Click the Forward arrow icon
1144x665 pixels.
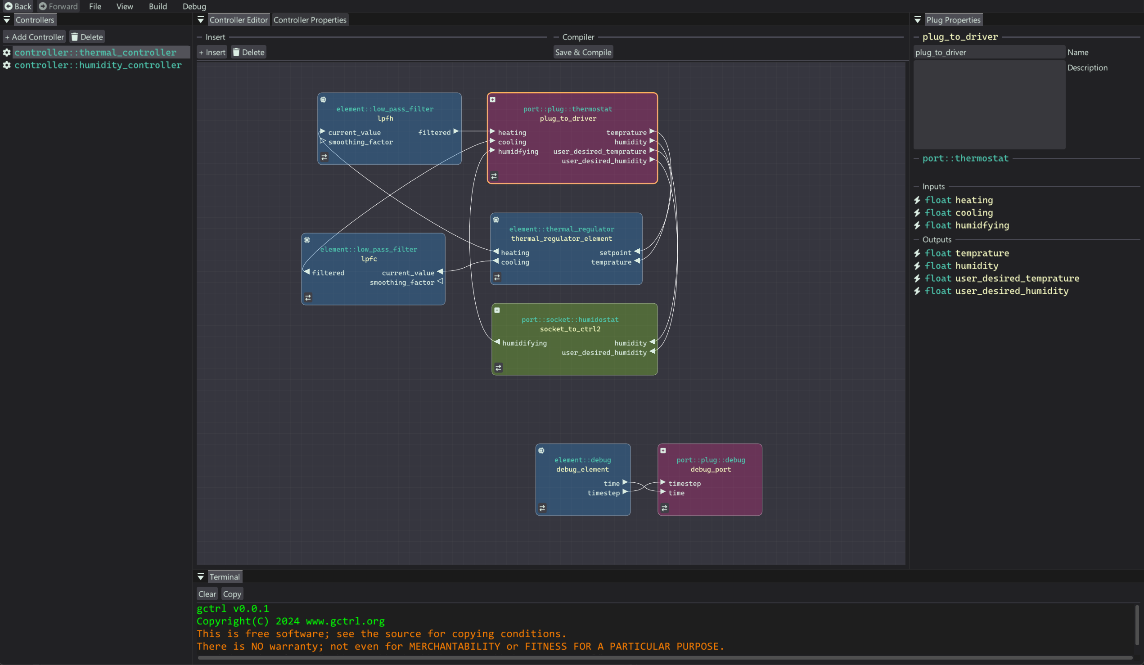(x=43, y=6)
